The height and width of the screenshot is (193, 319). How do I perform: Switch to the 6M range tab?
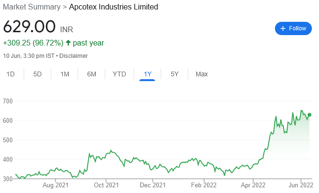coord(91,74)
